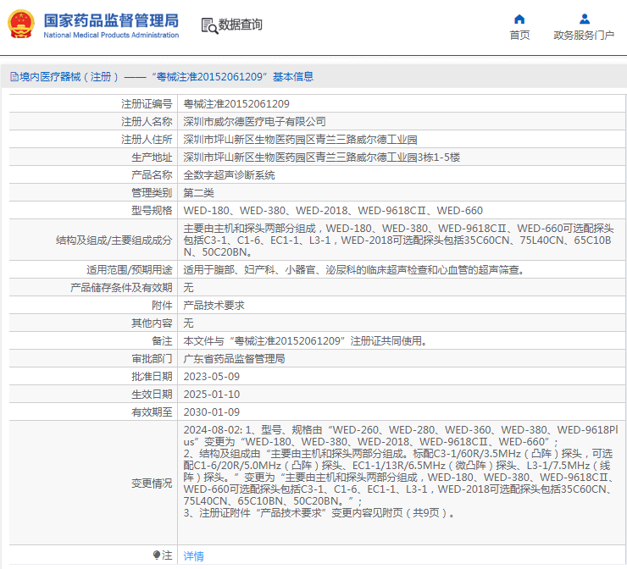Click the user icon above 政务服务门户

click(585, 19)
